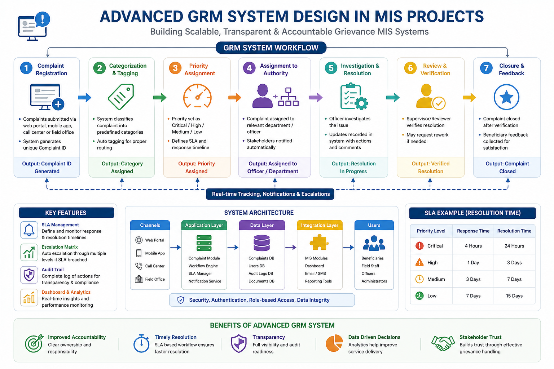Click the Audit Trail shield icon
The height and width of the screenshot is (369, 554).
click(29, 275)
